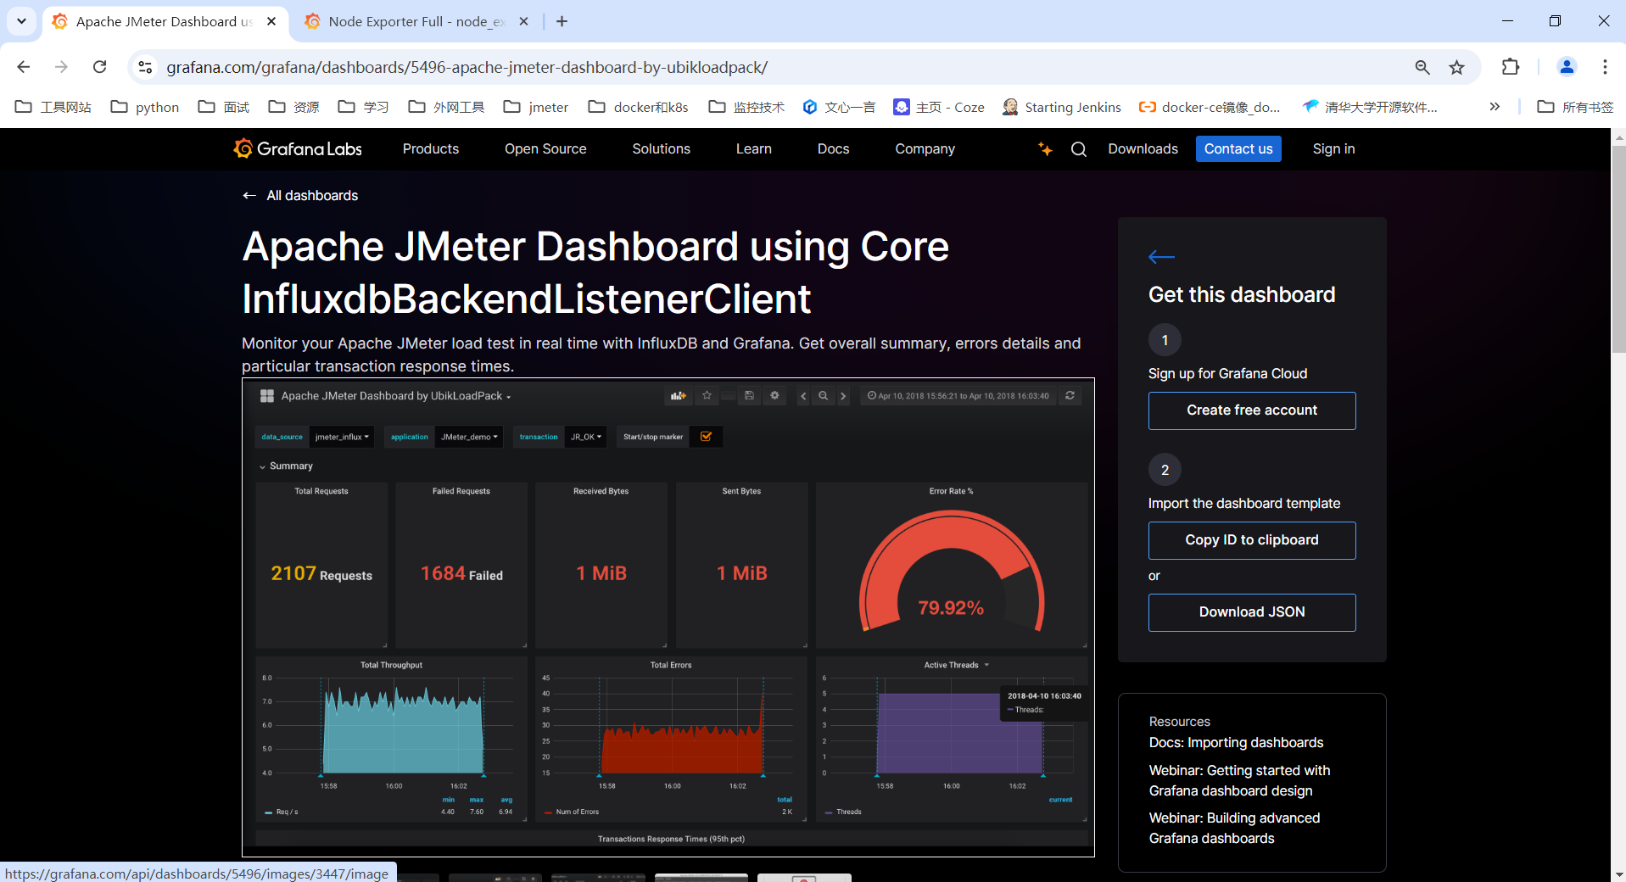The width and height of the screenshot is (1626, 882).
Task: Open Webinar: Getting started with dashboard design
Action: click(1239, 780)
